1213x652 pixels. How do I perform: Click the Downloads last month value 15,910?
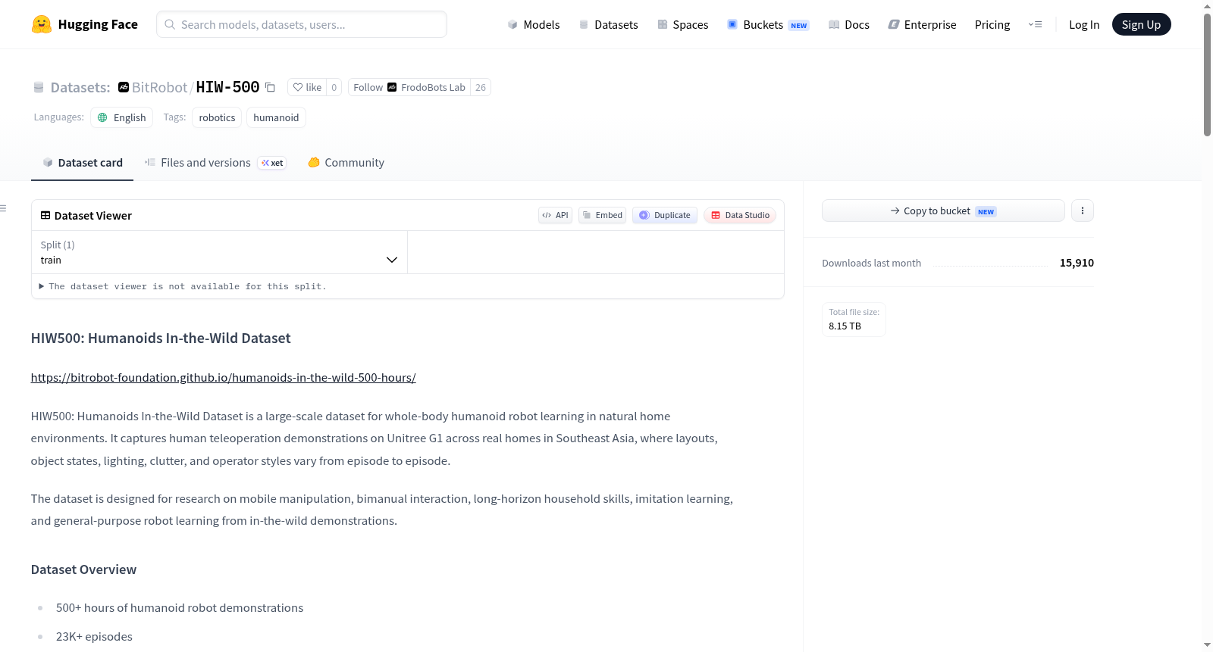point(1077,263)
